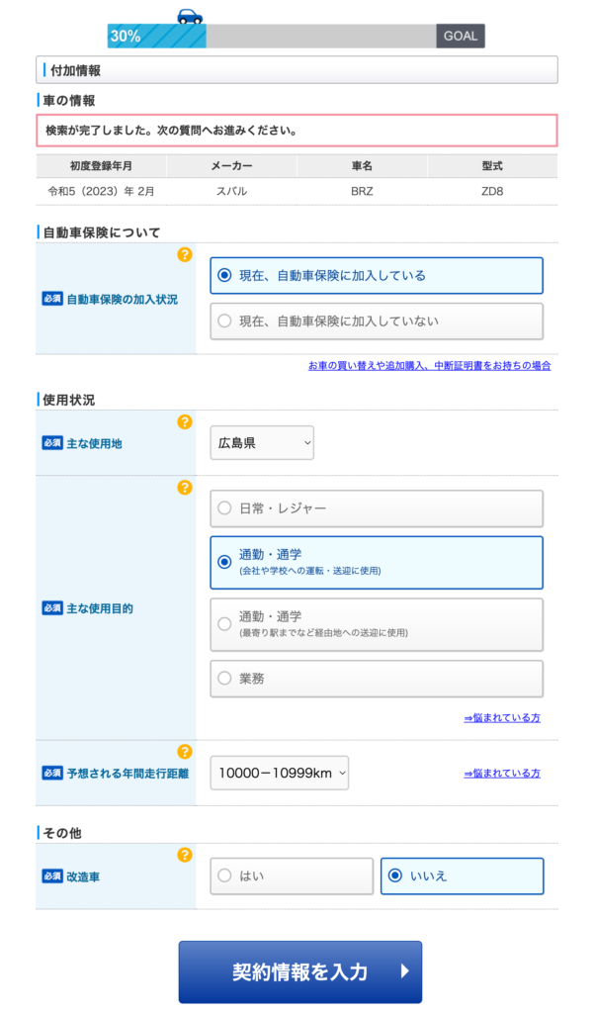596x1013 pixels.
Task: Open the help icon for main usage purpose
Action: pos(184,488)
